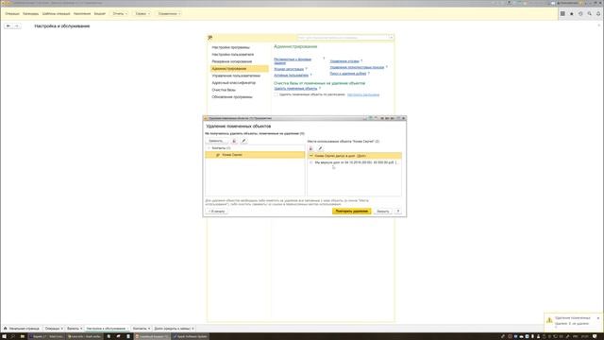Screen dimensions: 604x340
Task: Open the notifications bell icon
Action: [x=598, y=13]
